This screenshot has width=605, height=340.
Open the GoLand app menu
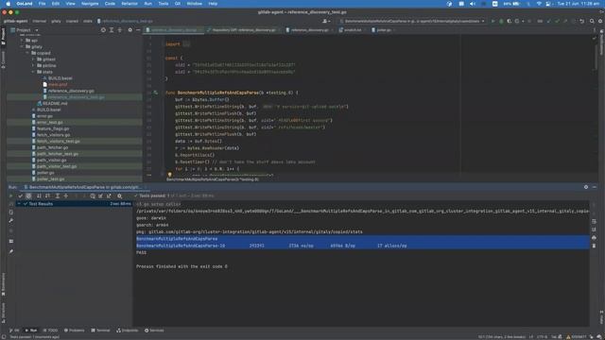pyautogui.click(x=25, y=4)
